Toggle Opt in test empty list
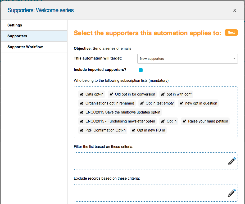The image size is (245, 204). point(142,103)
